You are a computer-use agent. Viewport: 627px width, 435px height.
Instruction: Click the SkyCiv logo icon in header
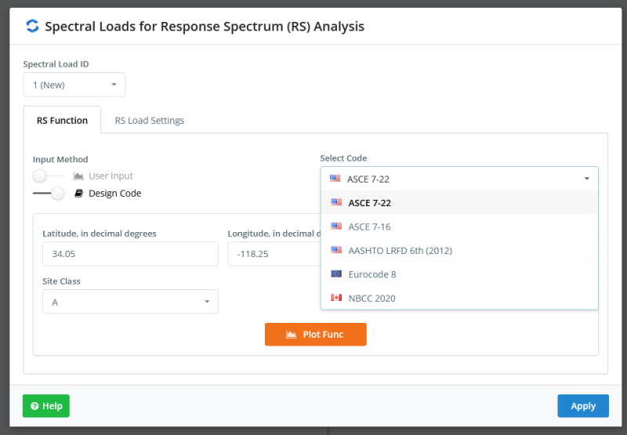(32, 26)
